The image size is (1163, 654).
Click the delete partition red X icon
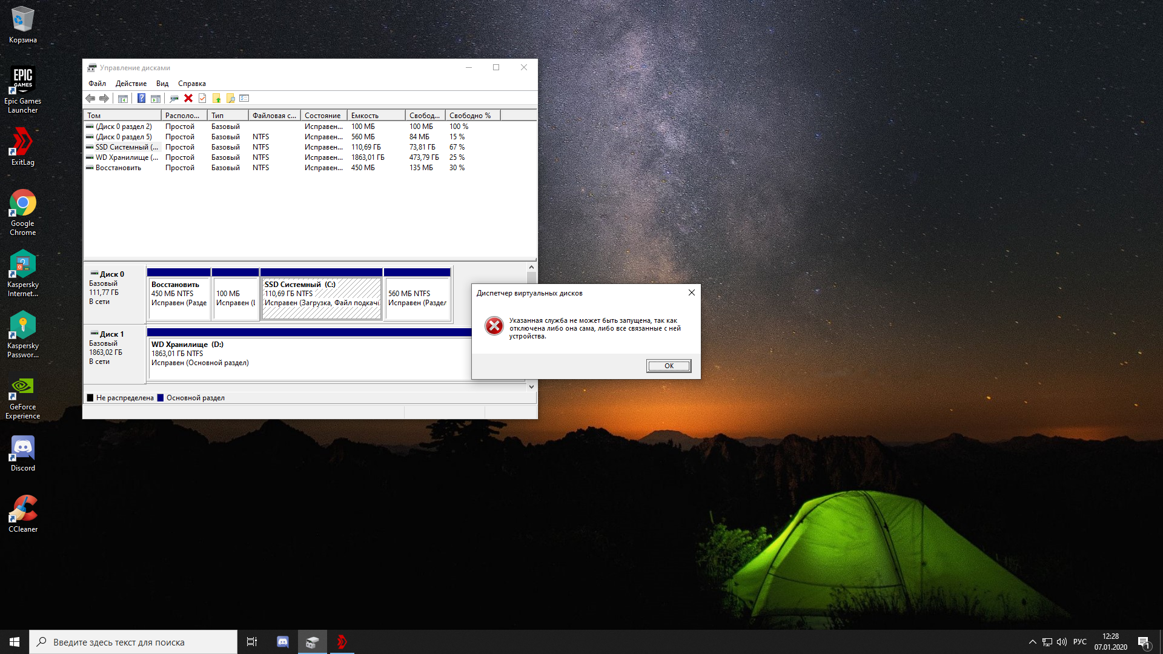pos(188,98)
